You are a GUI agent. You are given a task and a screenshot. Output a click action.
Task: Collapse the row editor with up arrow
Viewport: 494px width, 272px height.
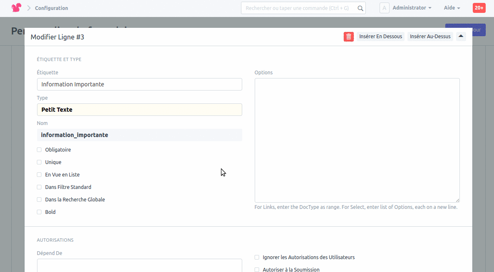click(461, 37)
